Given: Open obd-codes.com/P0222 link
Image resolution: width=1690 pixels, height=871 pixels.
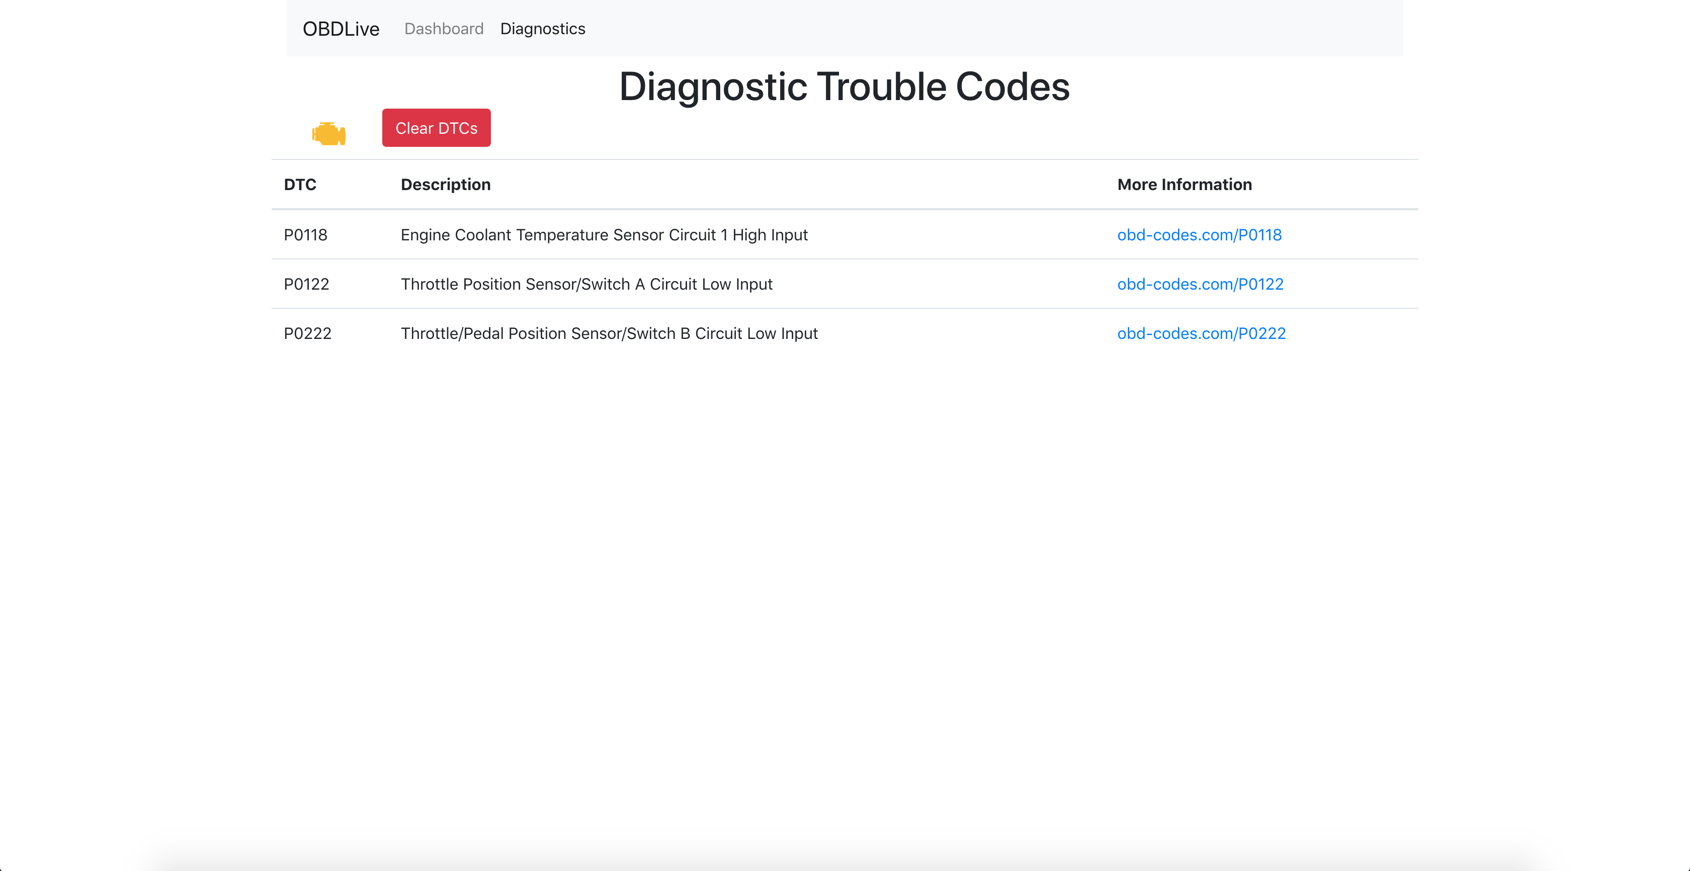Looking at the screenshot, I should pos(1201,333).
